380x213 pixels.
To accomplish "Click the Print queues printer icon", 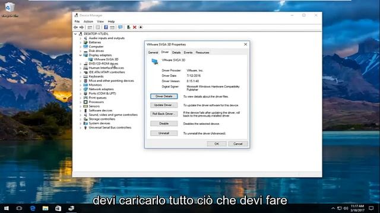I will click(x=85, y=98).
